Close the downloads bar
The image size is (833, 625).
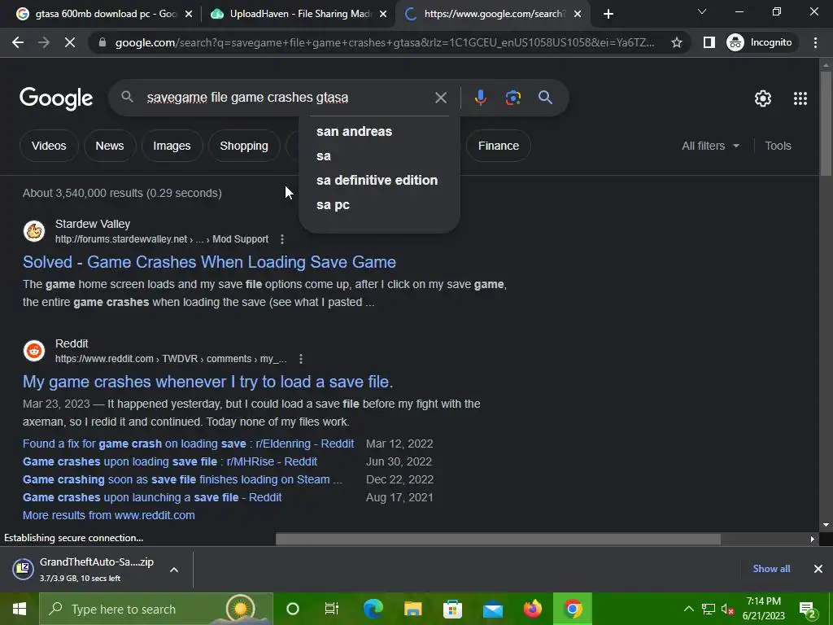pyautogui.click(x=818, y=569)
